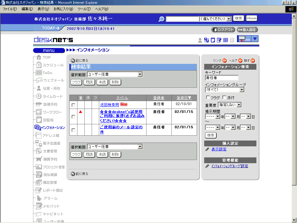Check the box for 巡回検索用 row
Viewport: 297px width, 223px height.
click(73, 105)
